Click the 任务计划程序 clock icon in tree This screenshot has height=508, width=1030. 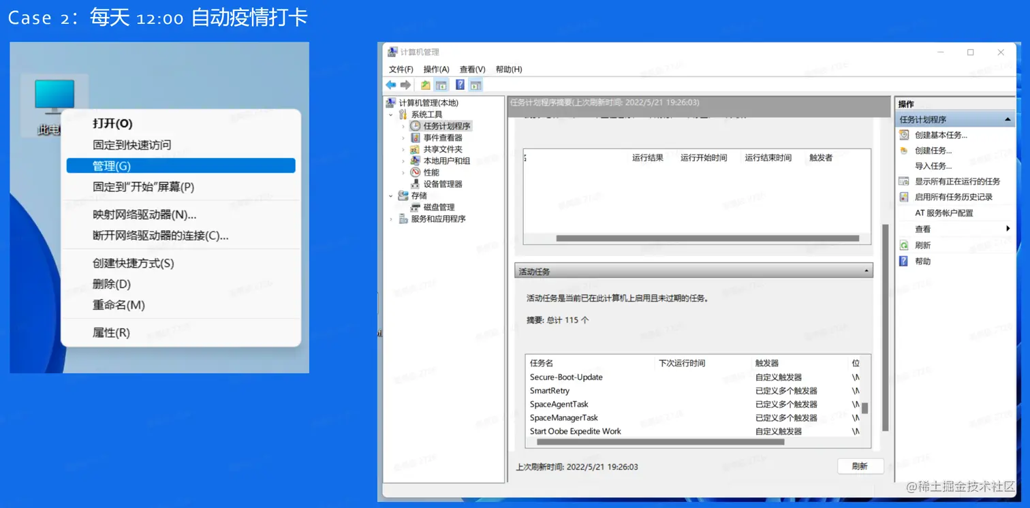pos(416,126)
